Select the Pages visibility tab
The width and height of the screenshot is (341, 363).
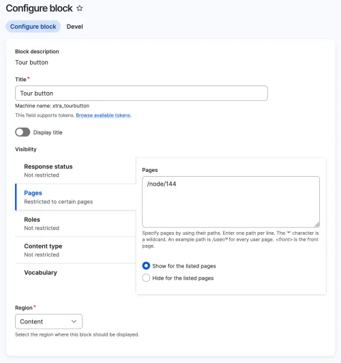76,197
